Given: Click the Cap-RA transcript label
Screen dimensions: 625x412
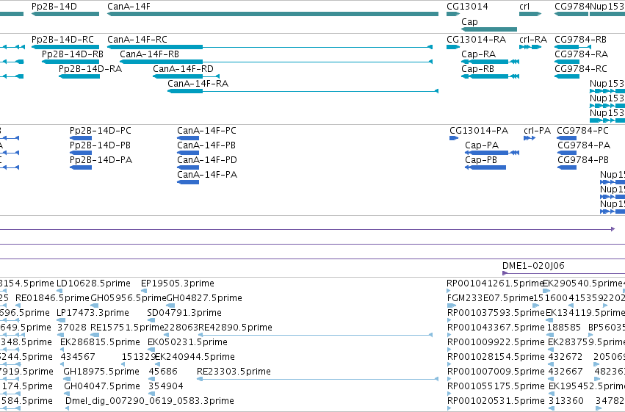Looking at the screenshot, I should tap(478, 54).
